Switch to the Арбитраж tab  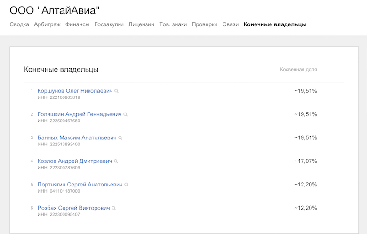click(47, 24)
